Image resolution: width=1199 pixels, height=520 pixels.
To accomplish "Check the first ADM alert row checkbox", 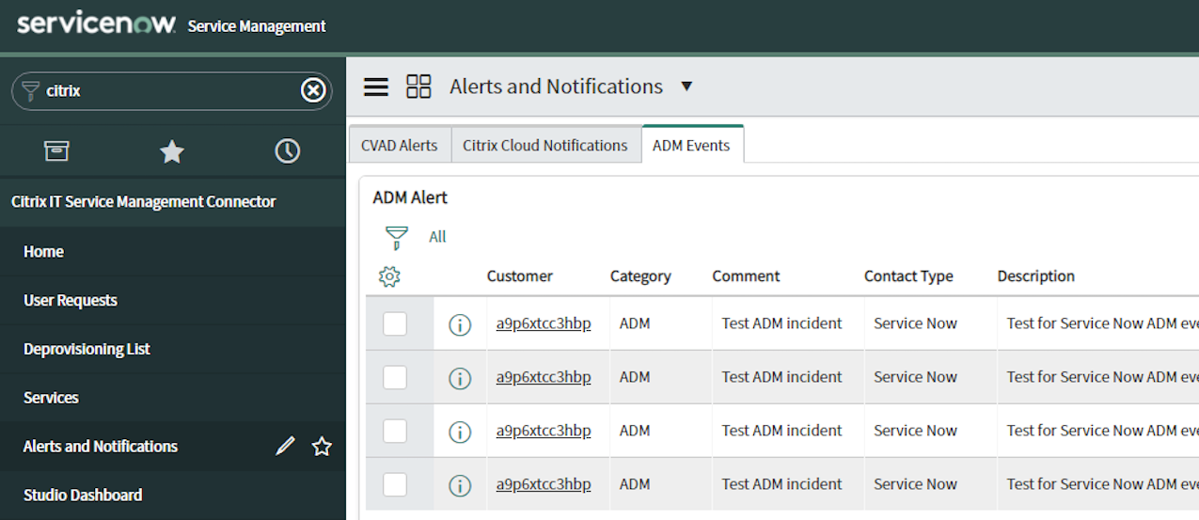I will pos(395,323).
